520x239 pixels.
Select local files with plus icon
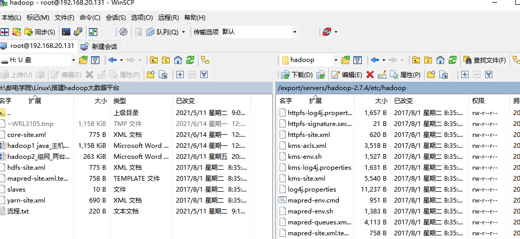click(x=180, y=74)
